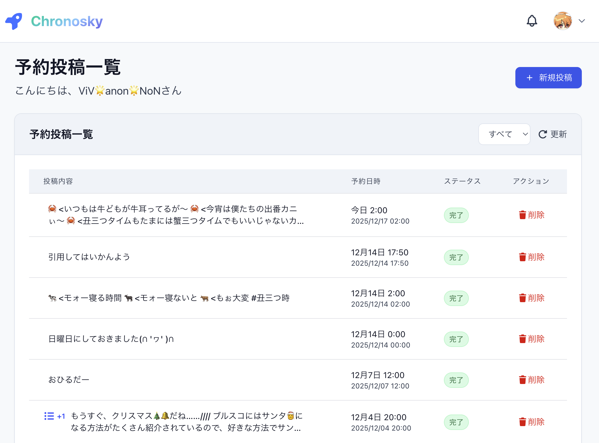The width and height of the screenshot is (599, 443).
Task: Click 完了 badge on 12月7日 post
Action: coord(456,380)
